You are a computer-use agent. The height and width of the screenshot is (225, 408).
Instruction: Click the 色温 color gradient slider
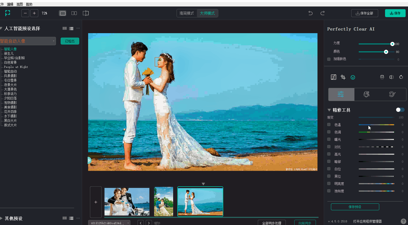(376, 125)
